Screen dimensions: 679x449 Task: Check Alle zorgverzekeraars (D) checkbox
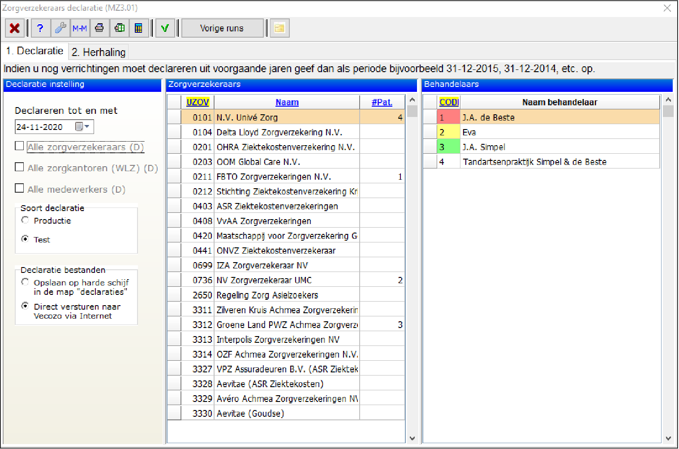click(x=19, y=146)
